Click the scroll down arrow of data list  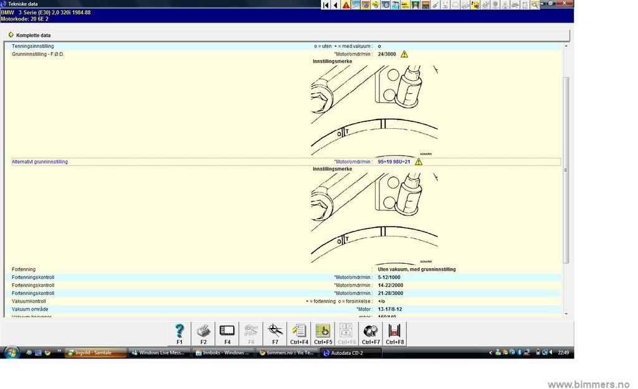[x=566, y=314]
